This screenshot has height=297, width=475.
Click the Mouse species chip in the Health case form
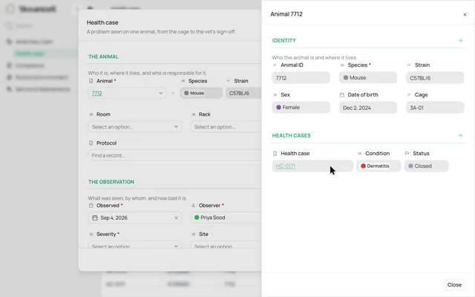(x=194, y=93)
